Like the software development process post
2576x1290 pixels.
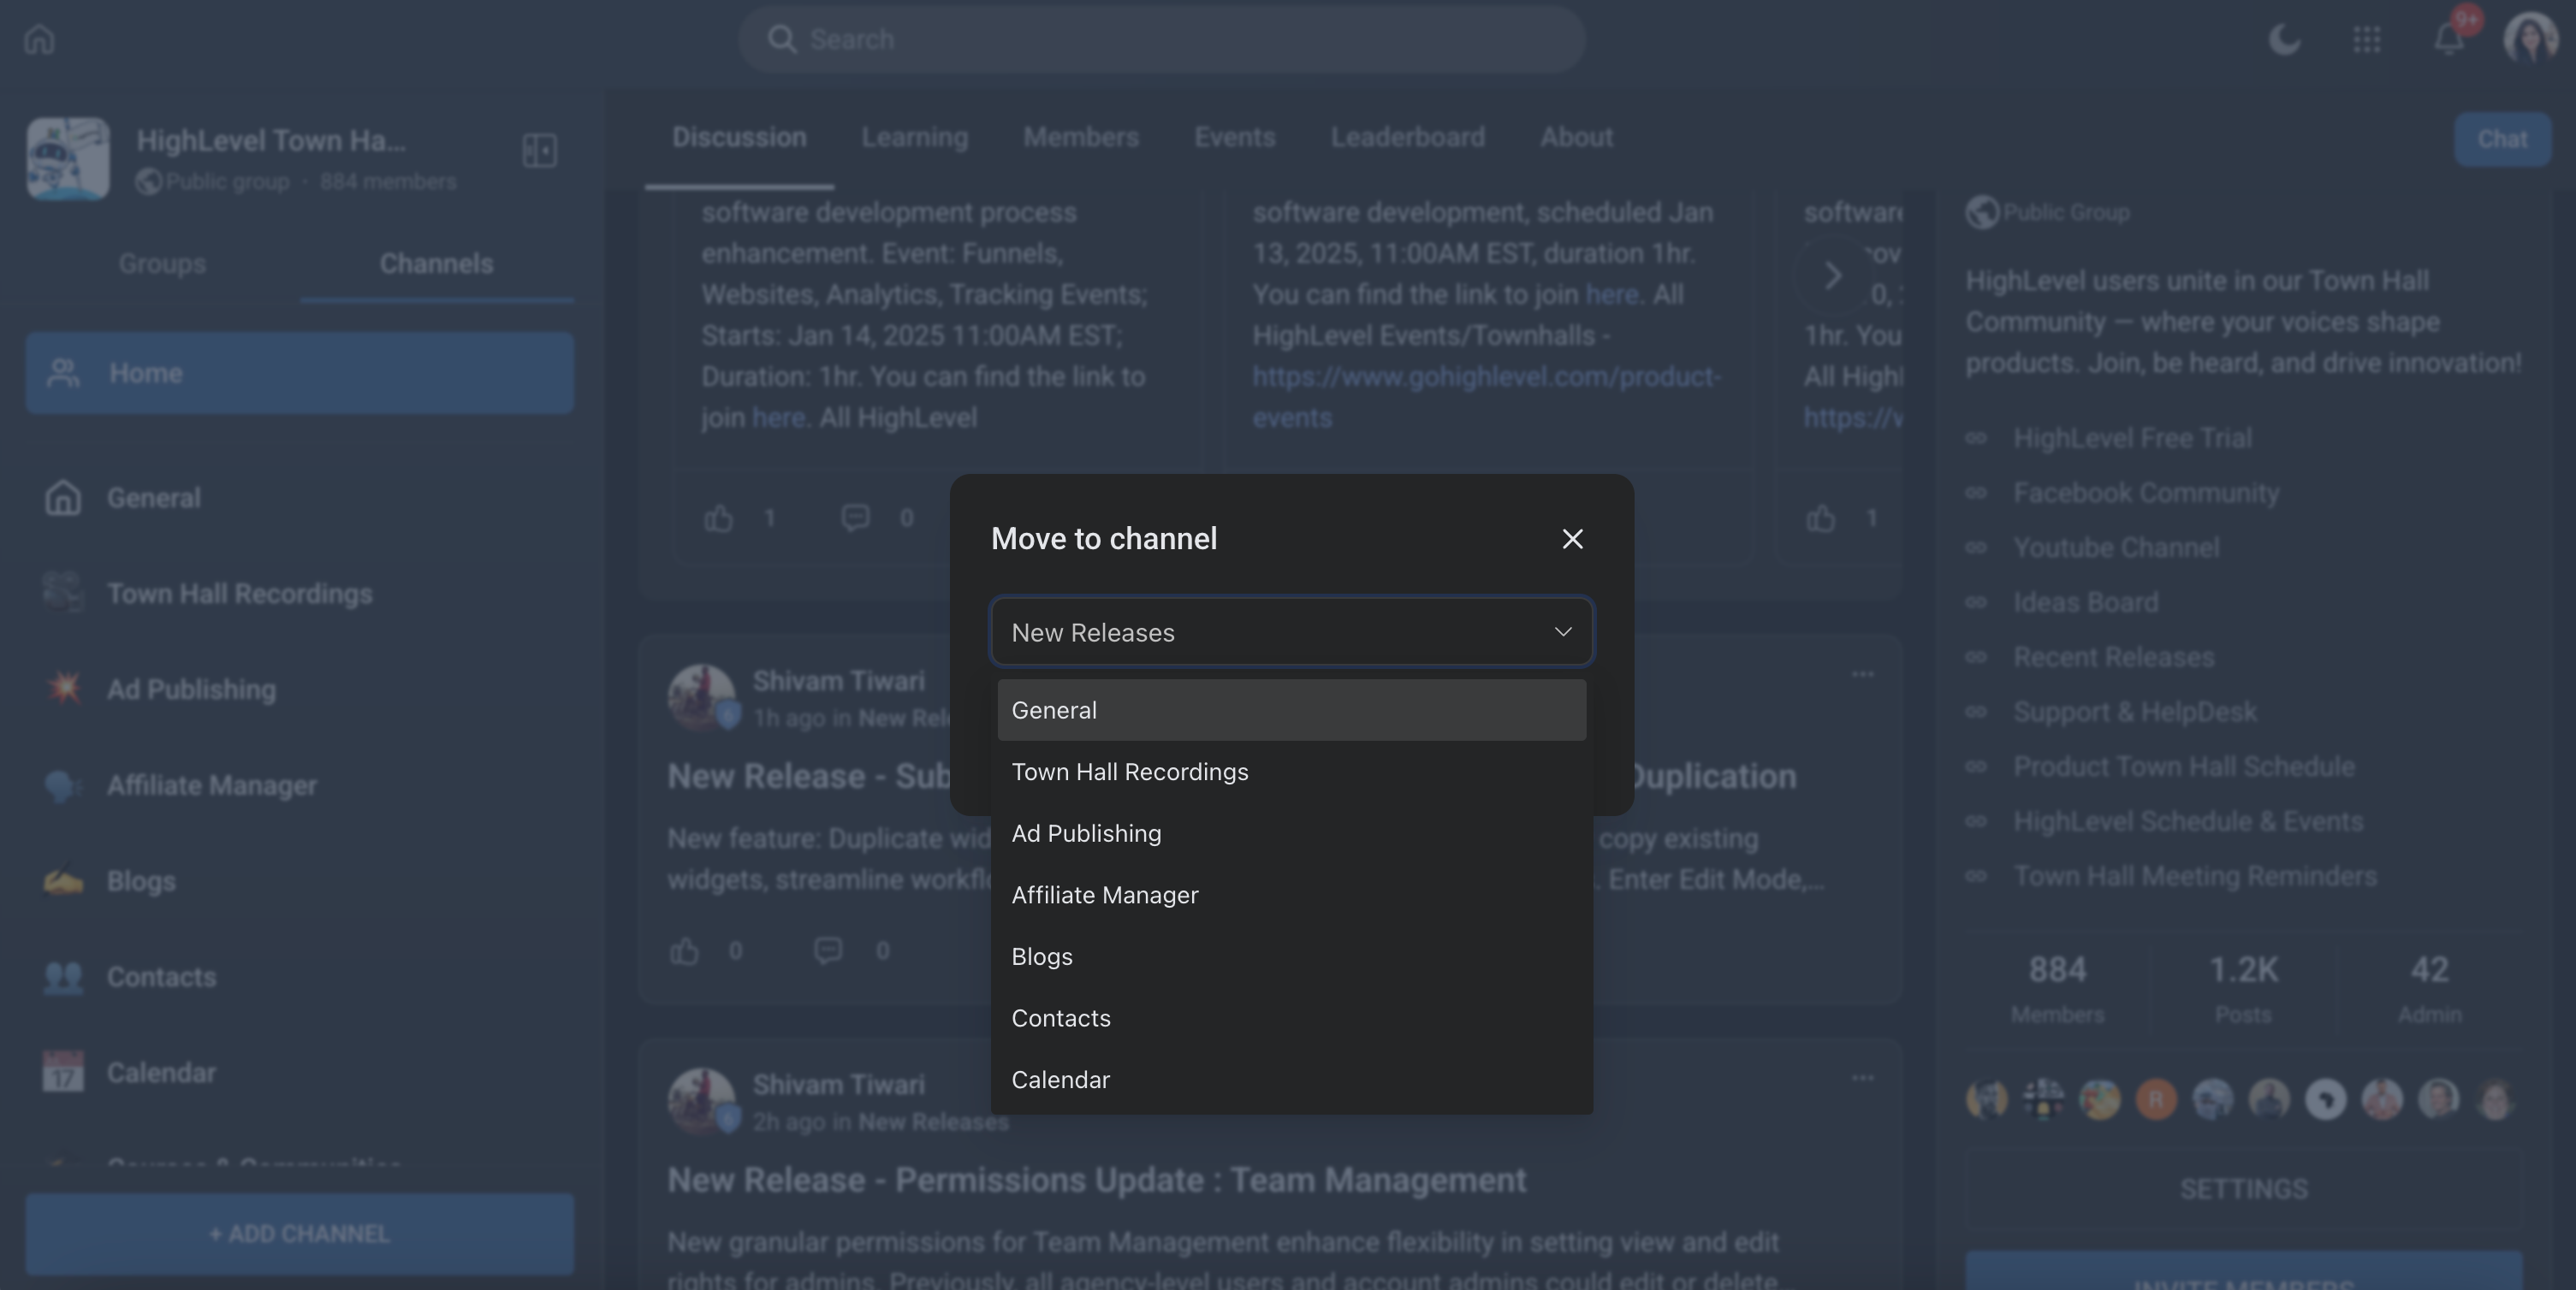pos(718,518)
